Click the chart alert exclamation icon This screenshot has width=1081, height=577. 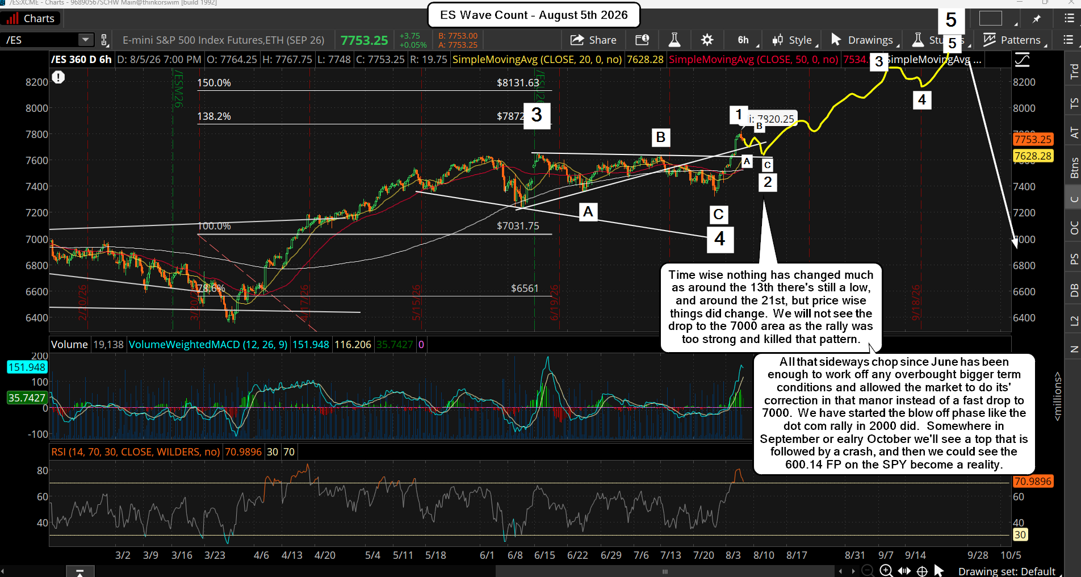[x=58, y=77]
